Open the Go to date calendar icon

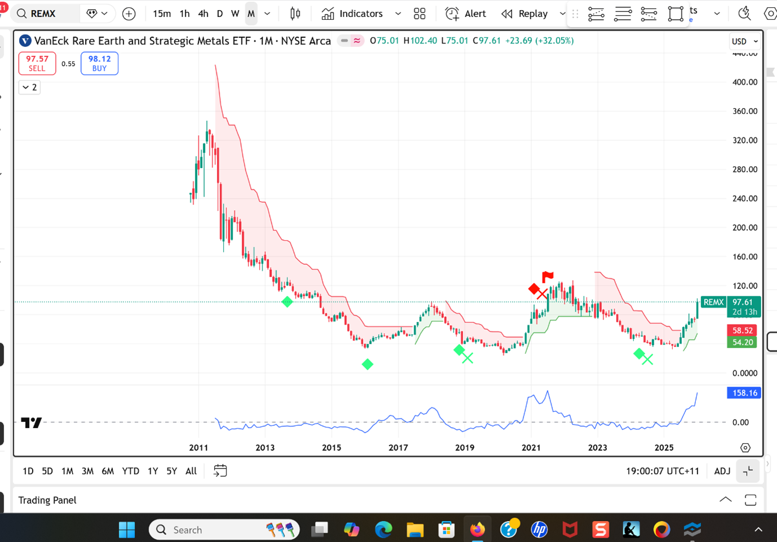pyautogui.click(x=220, y=470)
